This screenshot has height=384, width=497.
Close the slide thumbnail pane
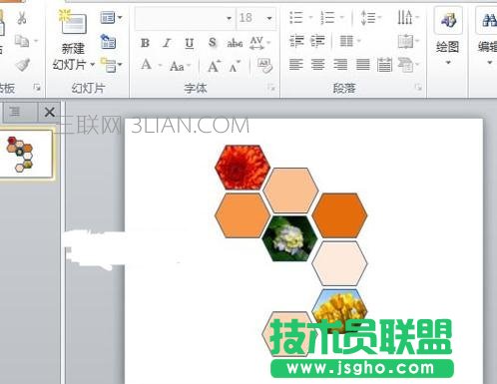(50, 112)
